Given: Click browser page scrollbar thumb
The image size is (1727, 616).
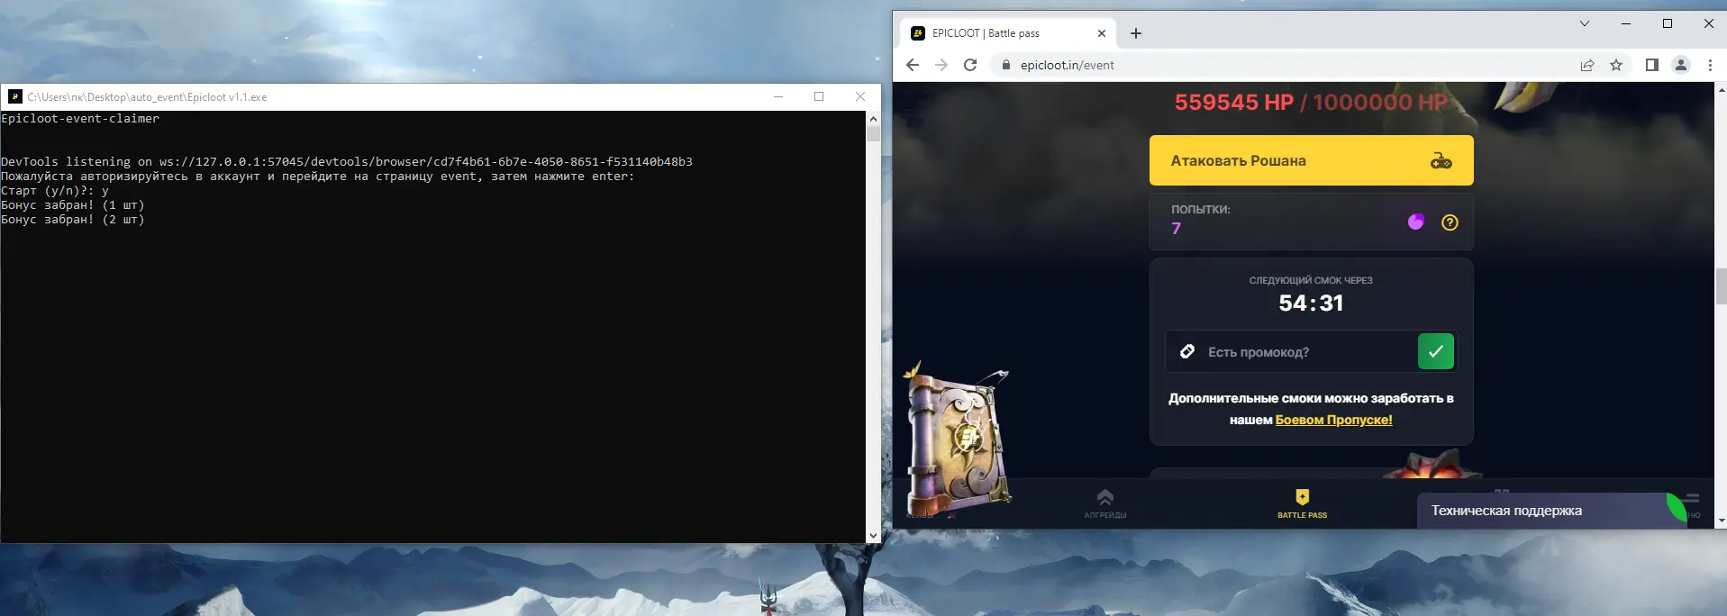Looking at the screenshot, I should [1722, 287].
